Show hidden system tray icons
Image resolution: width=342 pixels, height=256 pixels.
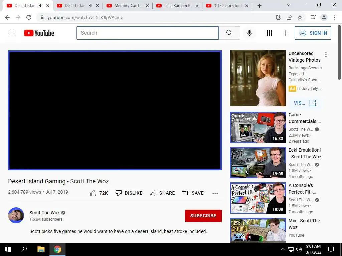click(x=283, y=249)
